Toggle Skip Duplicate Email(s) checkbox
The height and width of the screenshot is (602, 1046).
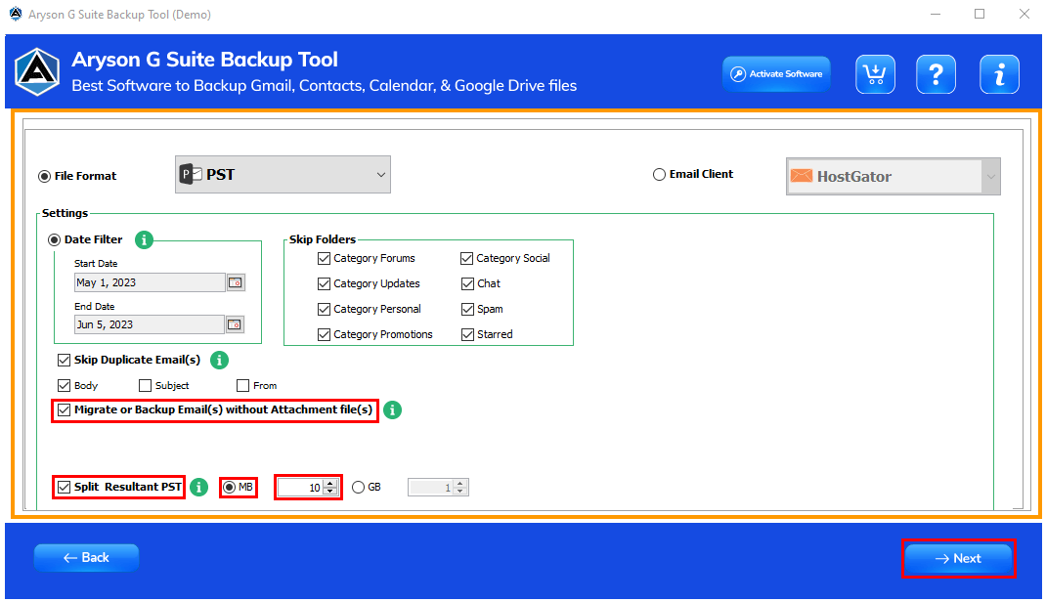[x=65, y=360]
